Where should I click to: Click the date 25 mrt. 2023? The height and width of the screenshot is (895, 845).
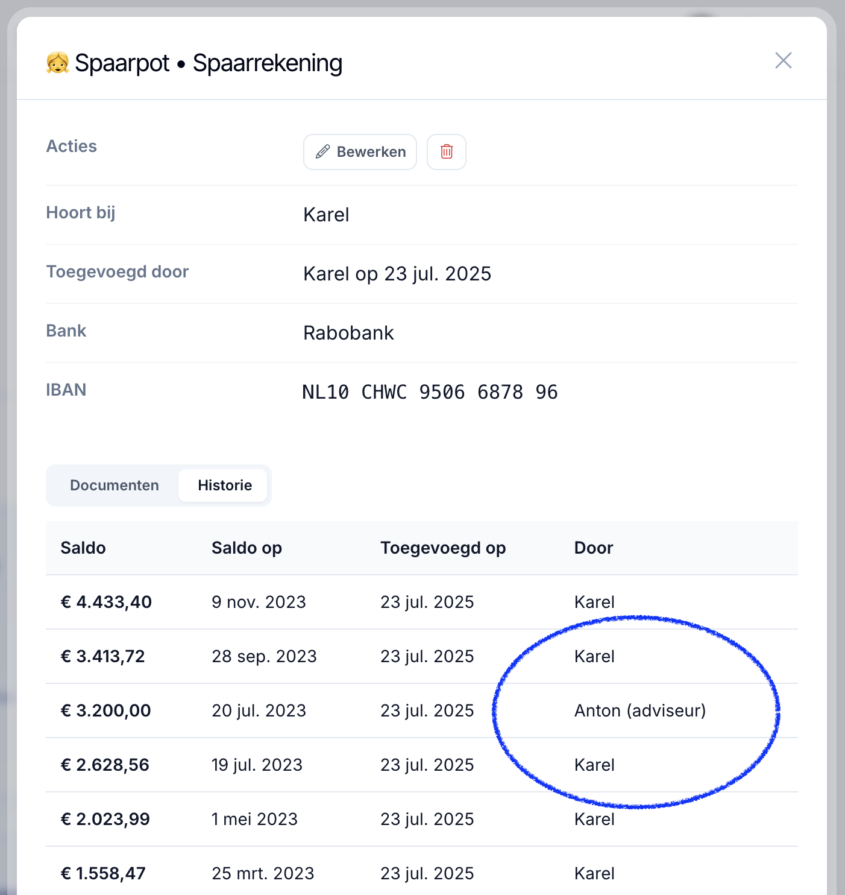263,873
